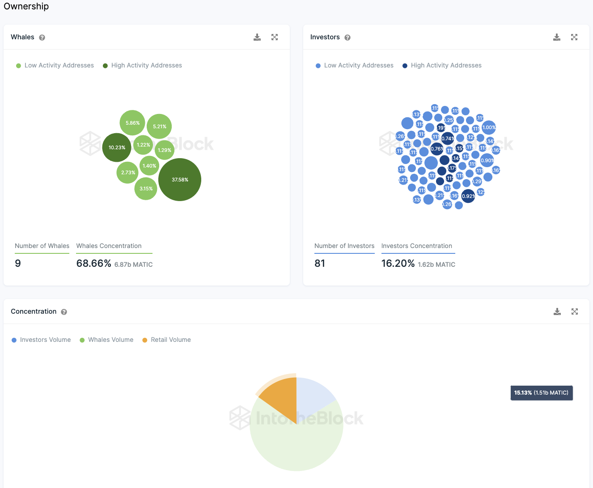Viewport: 593px width, 488px height.
Task: Expand the Investors chart to fullscreen
Action: (574, 37)
